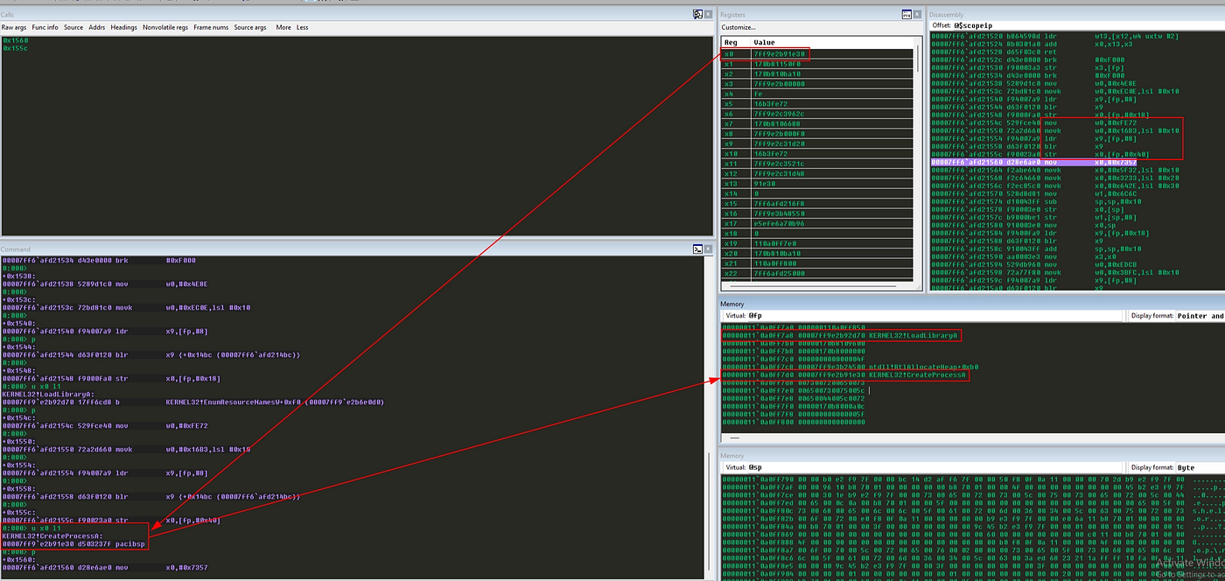Select 0x155c entry in Calls window
The height and width of the screenshot is (581, 1225).
(x=15, y=47)
